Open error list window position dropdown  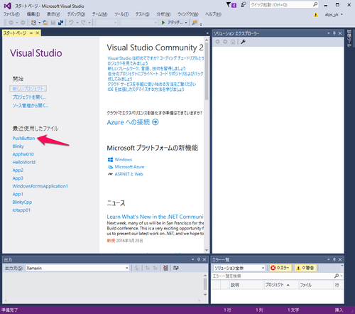329,260
